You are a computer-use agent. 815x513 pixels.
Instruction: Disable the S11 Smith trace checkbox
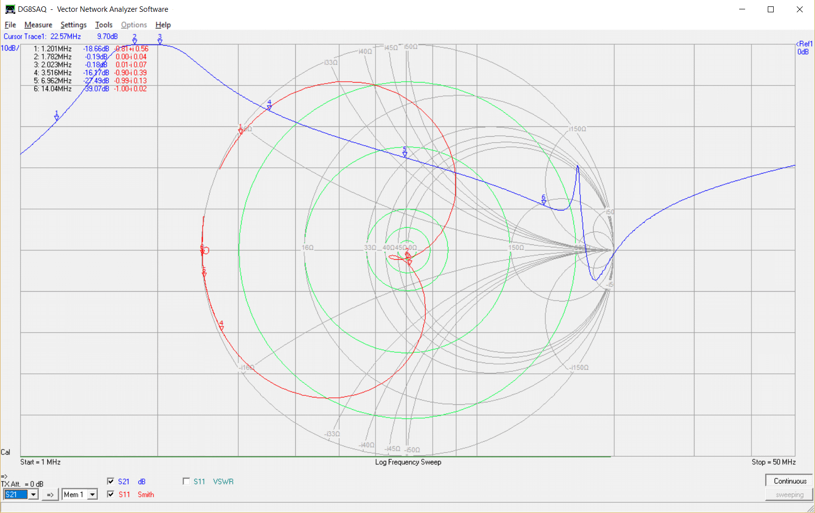click(x=111, y=494)
